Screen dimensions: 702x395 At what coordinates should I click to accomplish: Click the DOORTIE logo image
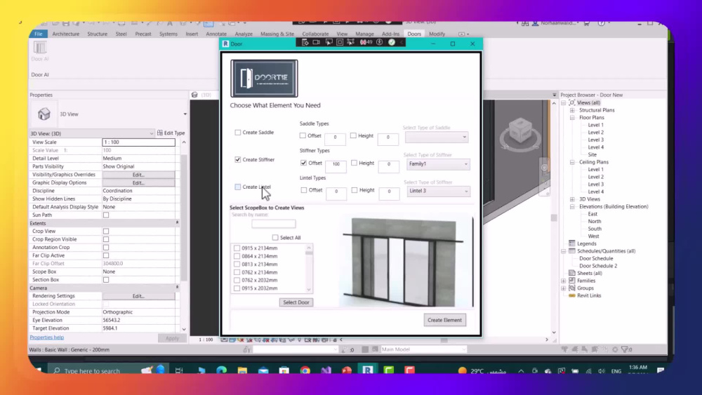pos(264,79)
